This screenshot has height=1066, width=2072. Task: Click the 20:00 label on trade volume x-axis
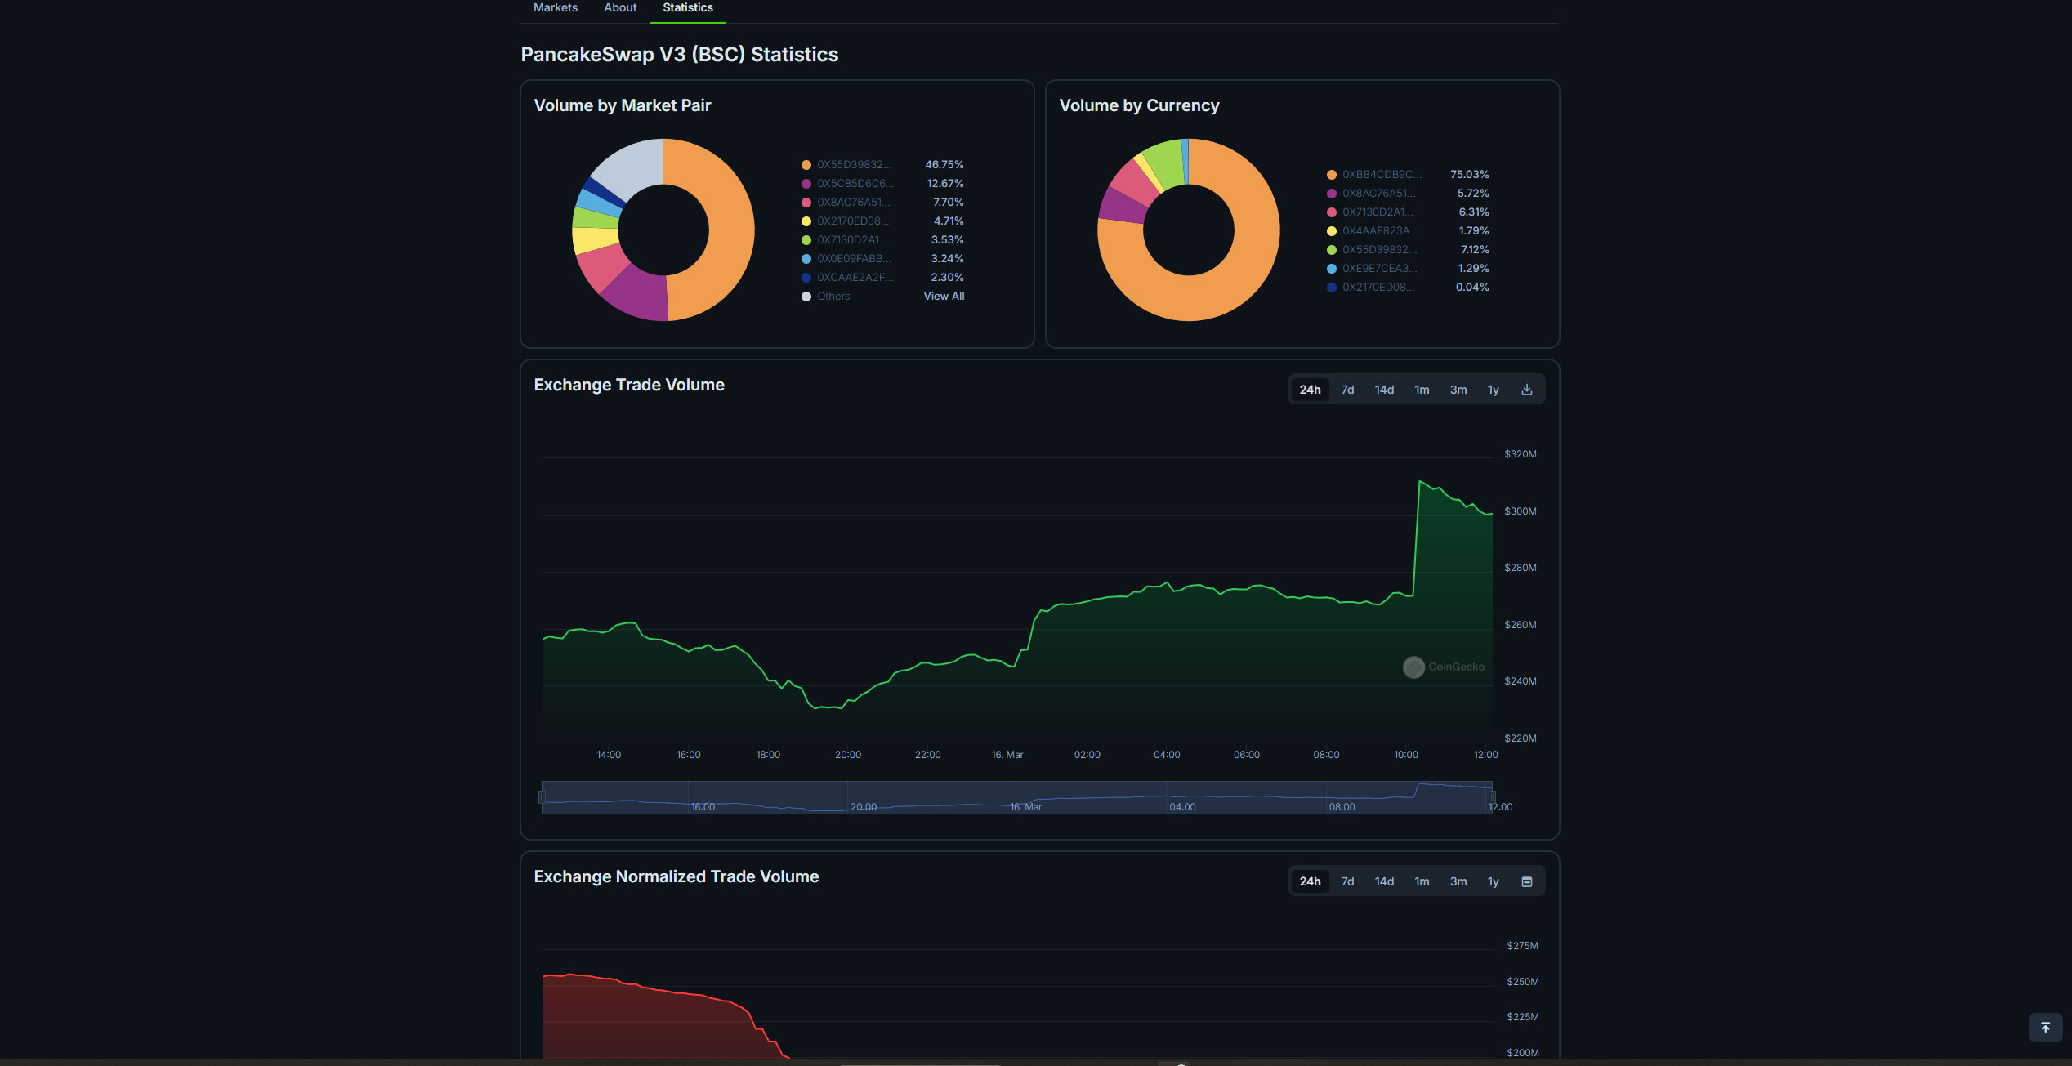[848, 755]
